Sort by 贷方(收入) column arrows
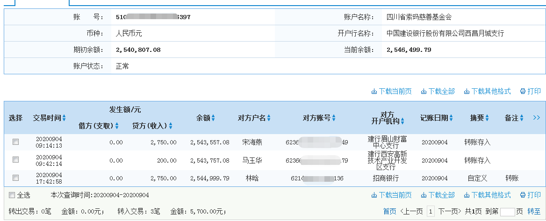Viewport: 546px width, 221px height. pyautogui.click(x=171, y=126)
